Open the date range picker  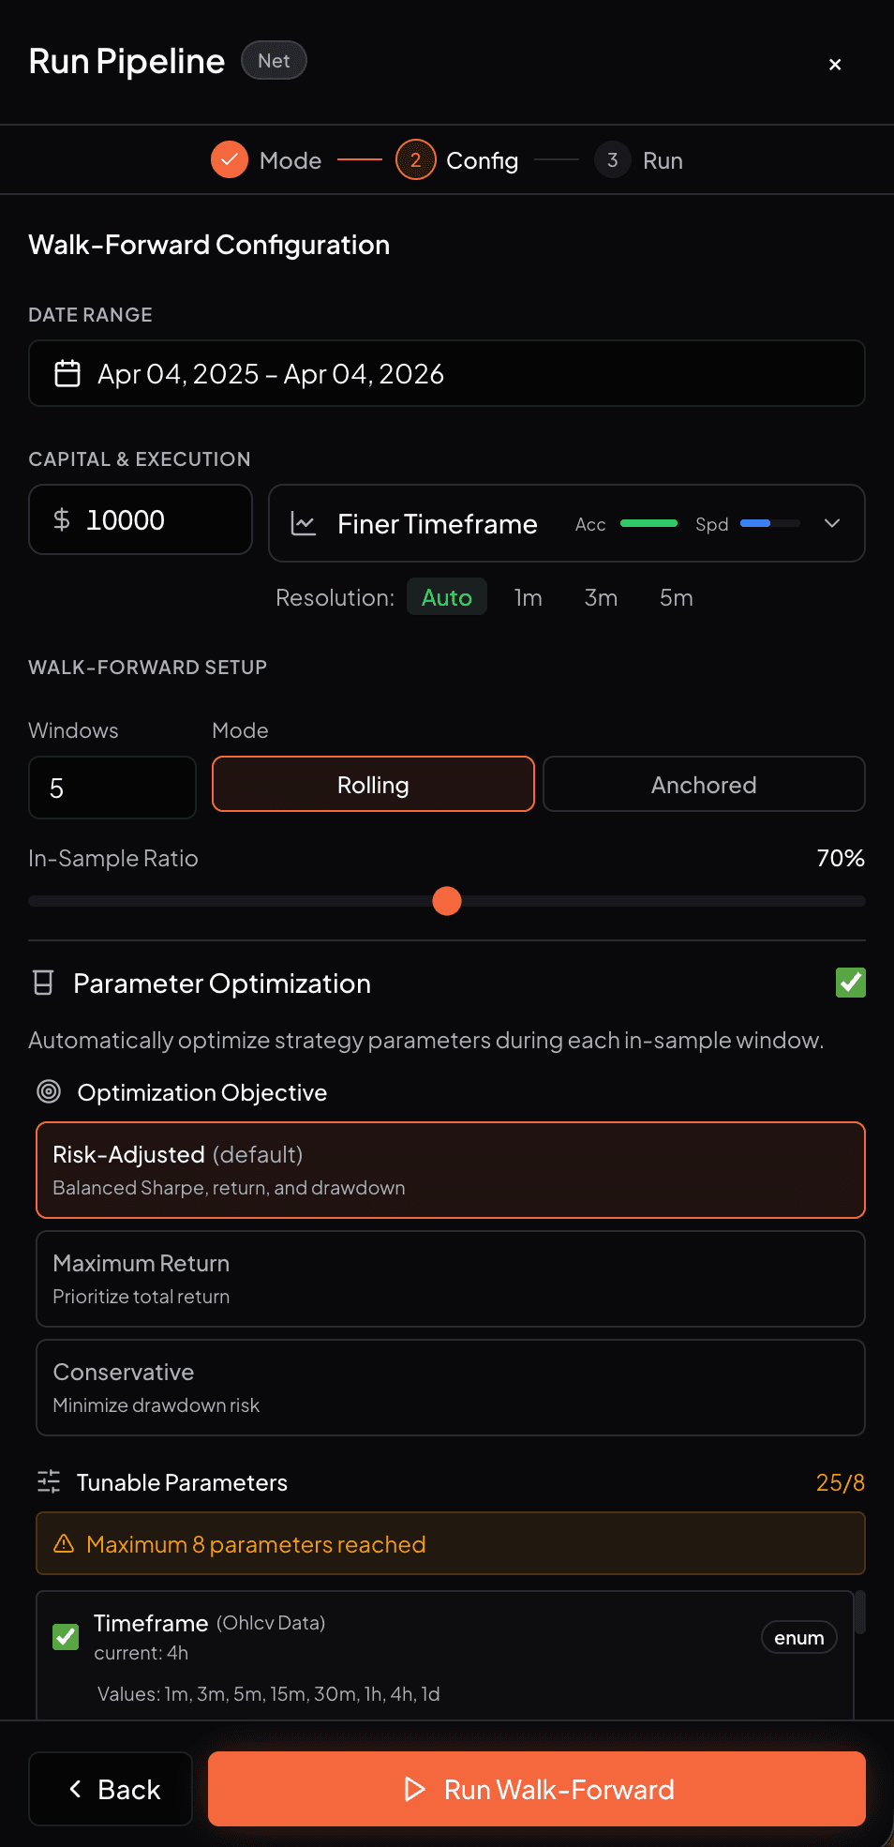click(x=447, y=373)
